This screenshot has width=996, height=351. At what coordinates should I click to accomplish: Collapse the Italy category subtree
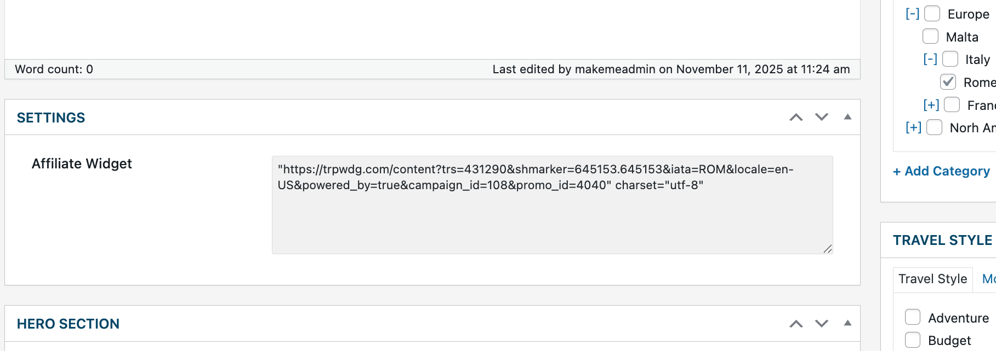click(x=930, y=59)
